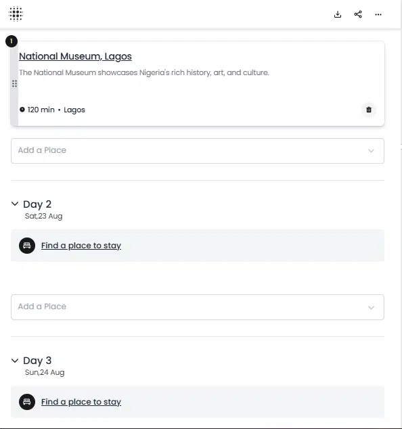
Task: Click the 120 min duration label
Action: click(x=41, y=110)
